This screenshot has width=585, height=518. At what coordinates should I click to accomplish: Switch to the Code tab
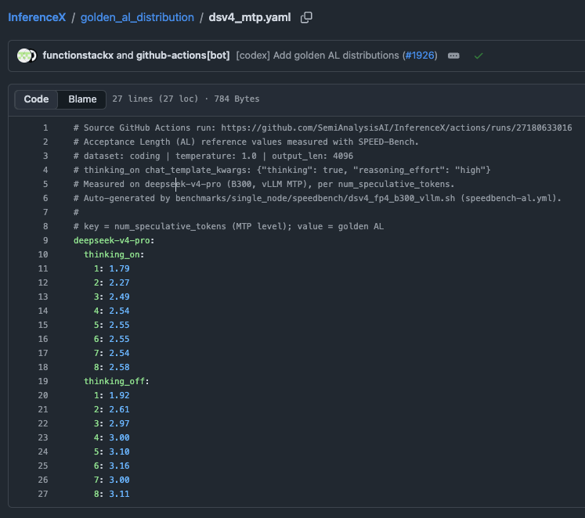click(x=36, y=99)
